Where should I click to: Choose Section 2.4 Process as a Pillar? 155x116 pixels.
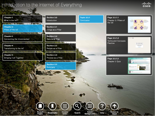[60, 56]
